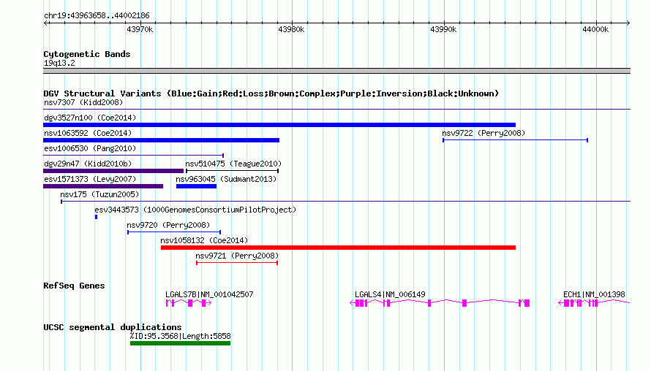Click the nsv963045 blue bar
Image resolution: width=651 pixels, height=371 pixels.
(196, 186)
